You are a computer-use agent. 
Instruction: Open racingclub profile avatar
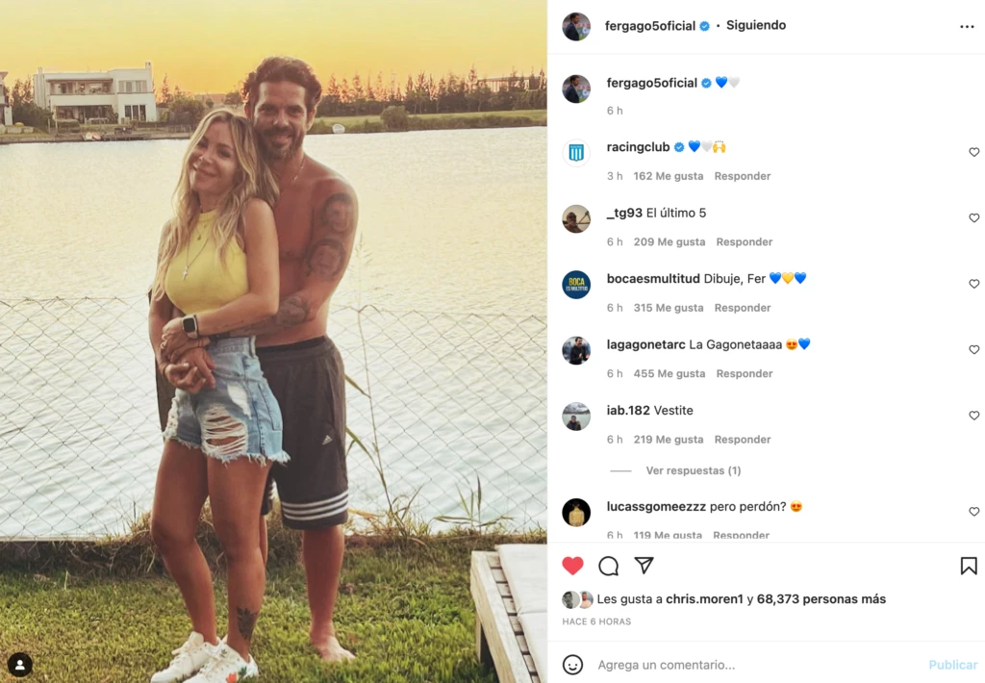tap(576, 152)
